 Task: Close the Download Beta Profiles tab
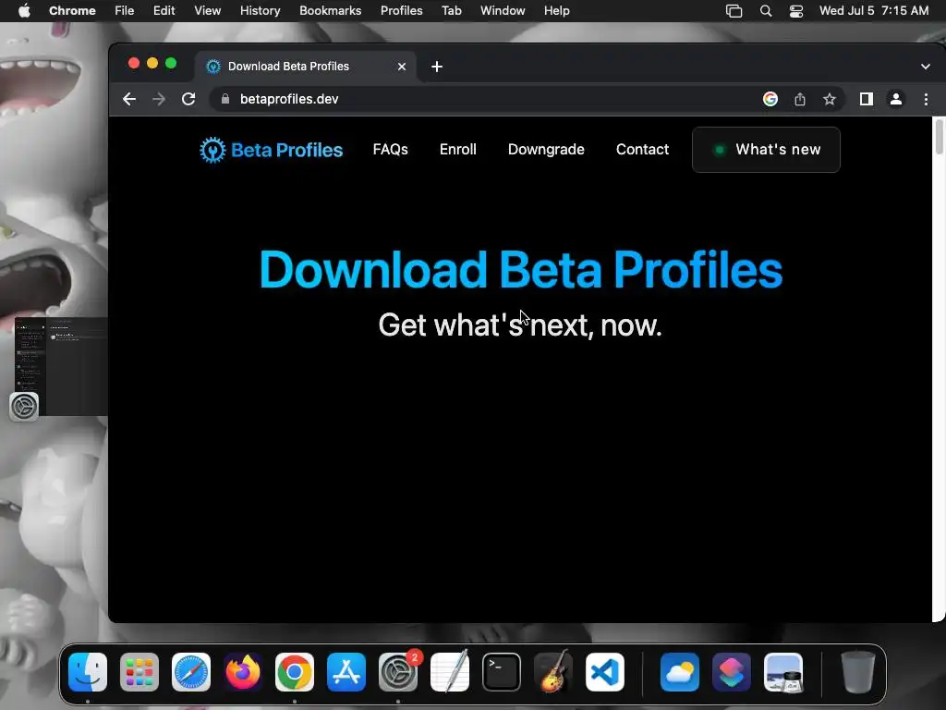[402, 67]
